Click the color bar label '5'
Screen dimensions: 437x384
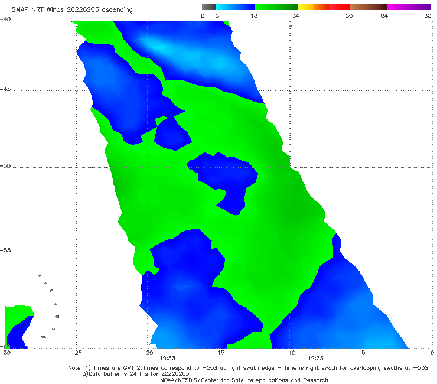[217, 15]
